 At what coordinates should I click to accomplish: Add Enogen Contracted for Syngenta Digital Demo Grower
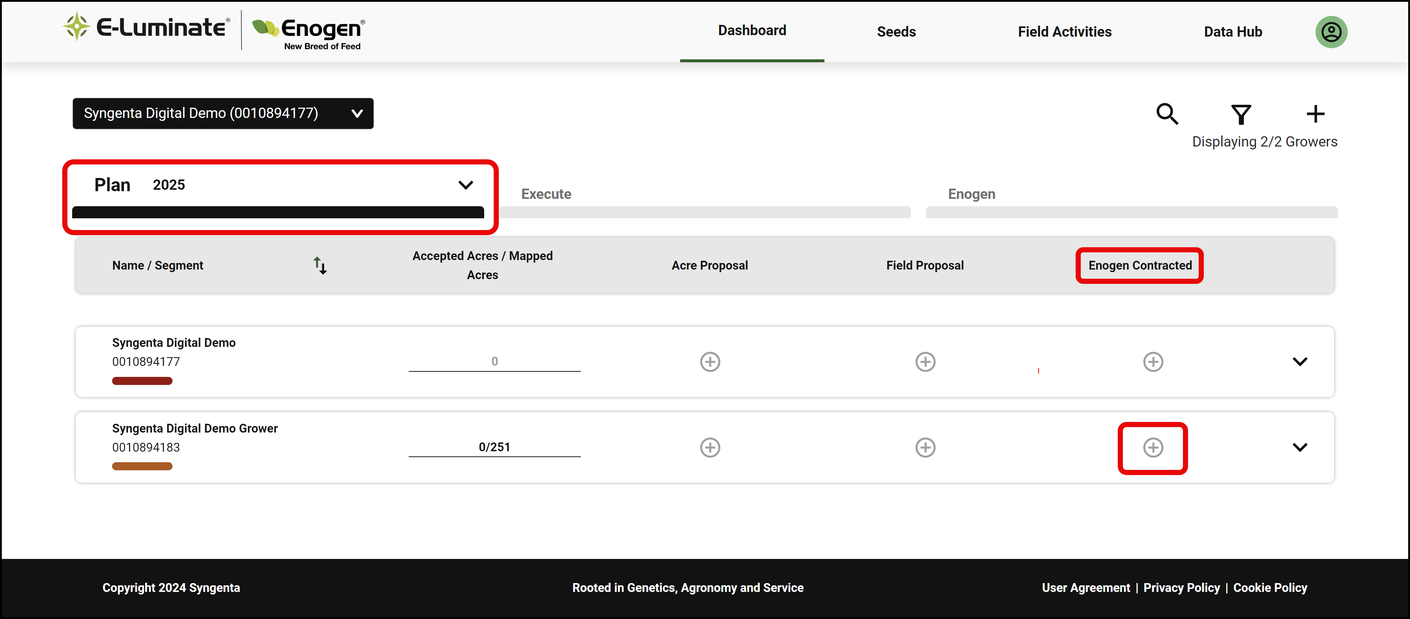[x=1153, y=447]
